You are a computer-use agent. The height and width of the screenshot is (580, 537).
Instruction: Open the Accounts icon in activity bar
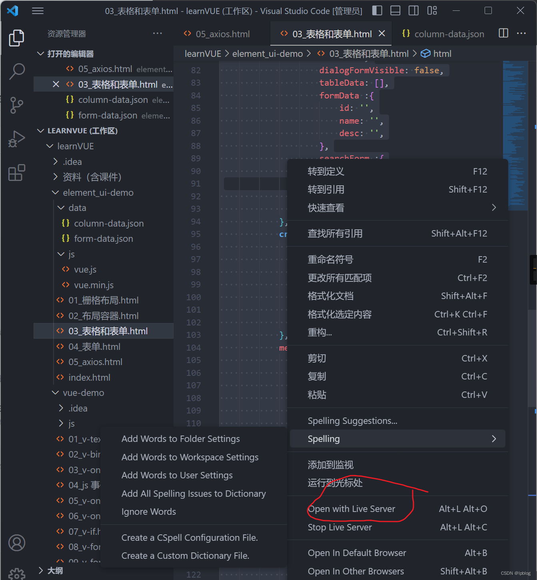pyautogui.click(x=17, y=543)
